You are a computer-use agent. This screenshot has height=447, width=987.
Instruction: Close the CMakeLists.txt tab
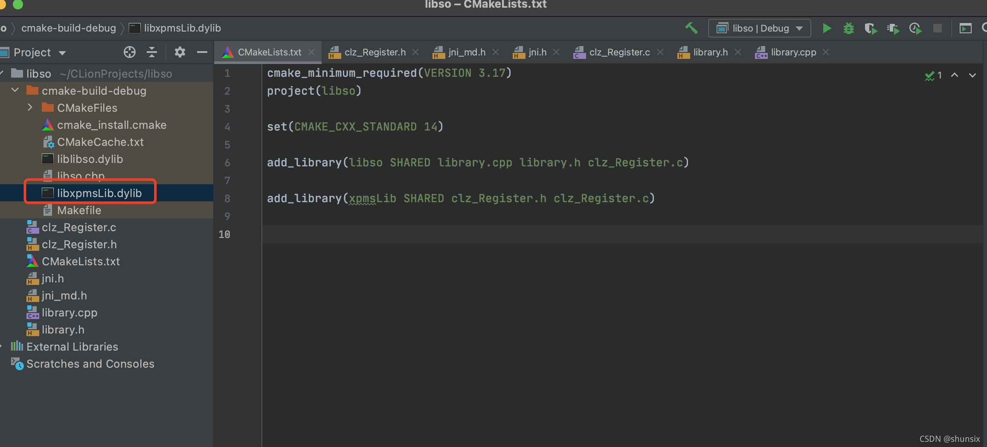click(312, 52)
